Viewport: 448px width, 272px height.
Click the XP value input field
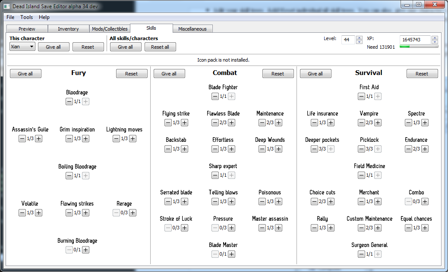[414, 40]
